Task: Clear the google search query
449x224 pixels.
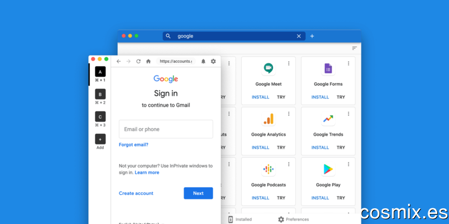Action: pyautogui.click(x=299, y=36)
